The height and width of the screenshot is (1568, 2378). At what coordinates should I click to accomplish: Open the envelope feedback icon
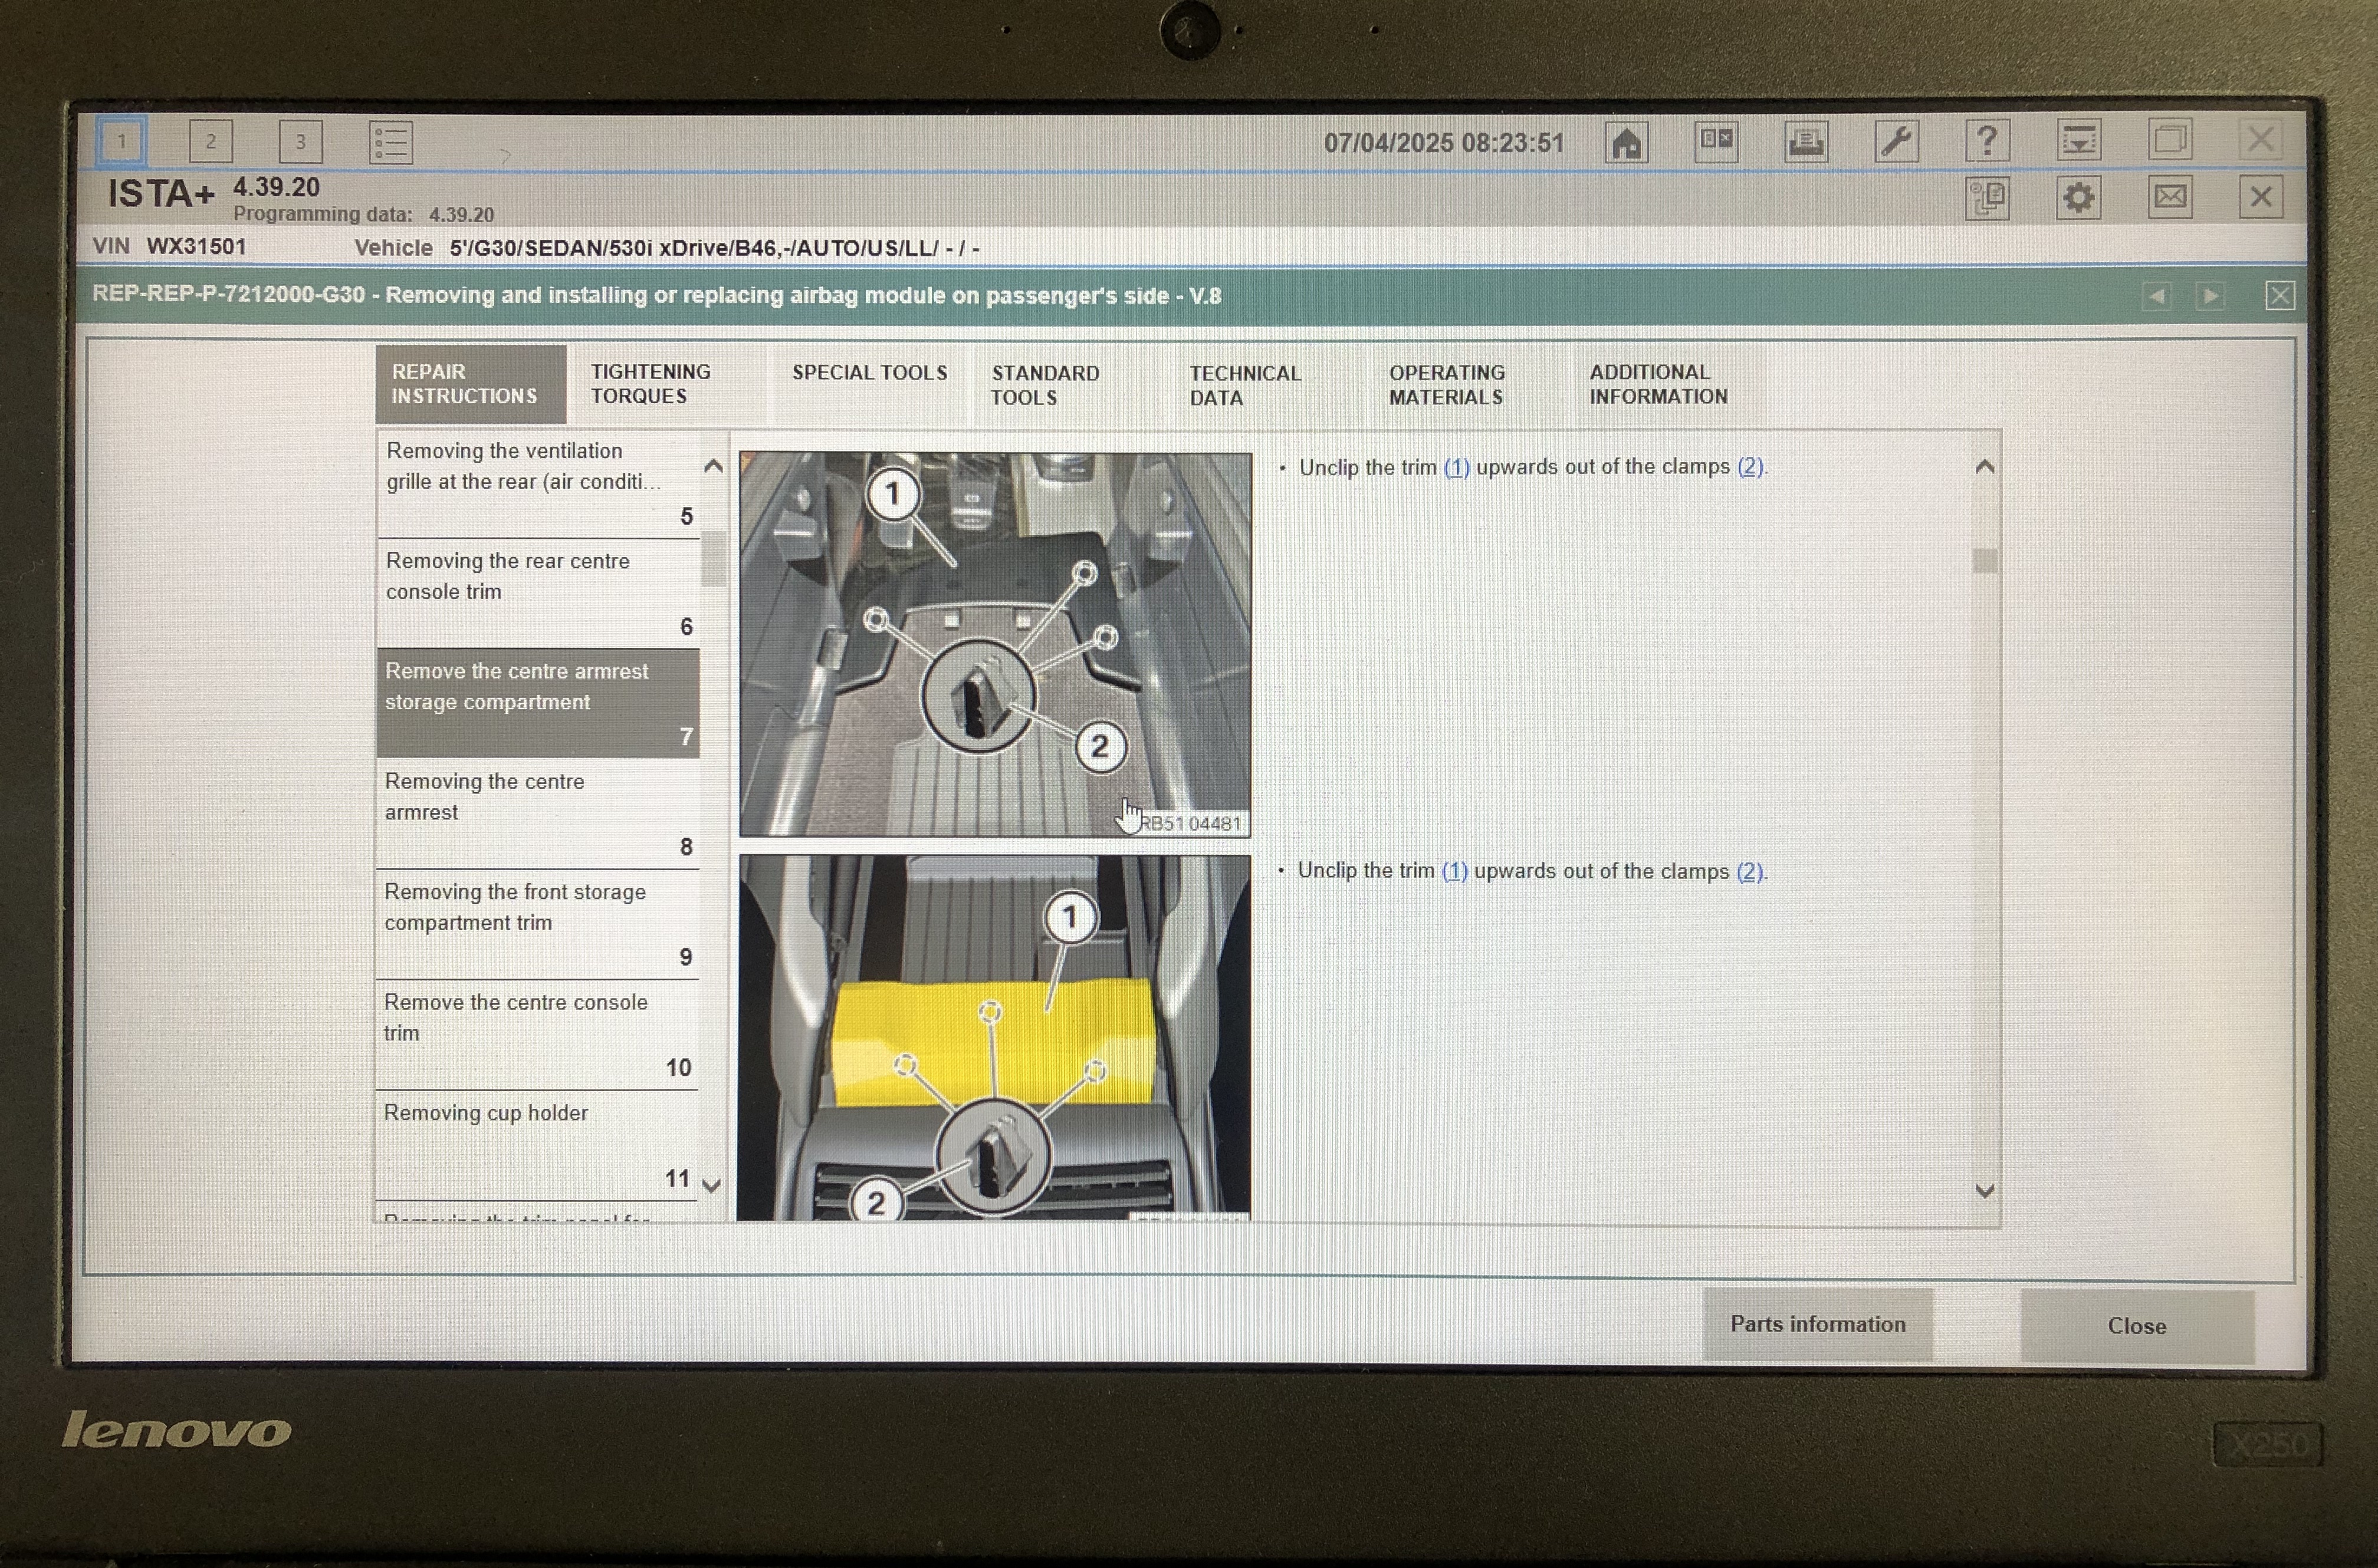(2170, 197)
